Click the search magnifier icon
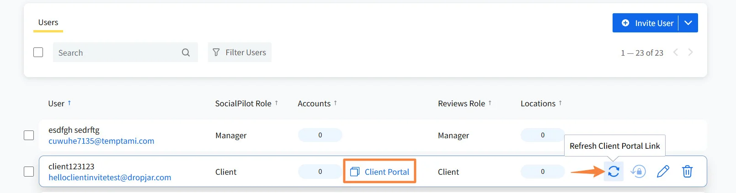The height and width of the screenshot is (193, 736). click(x=186, y=52)
